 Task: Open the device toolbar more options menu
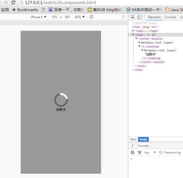pos(123,17)
